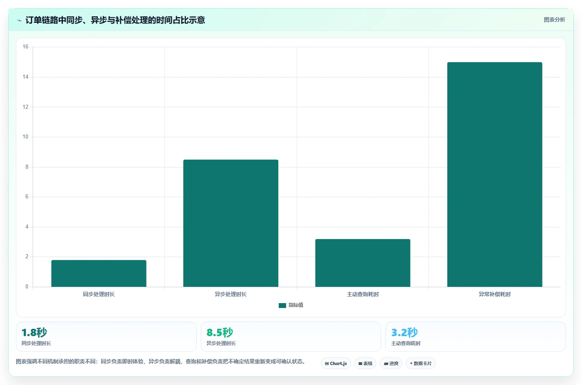The image size is (582, 385).
Task: Click the y-axis value 0
Action: [x=27, y=287]
